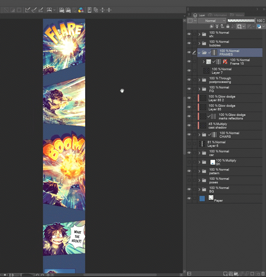
Task: Click the New Layer Folder icon
Action: 237,274
